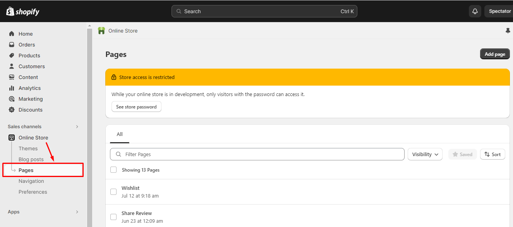Click the Products tag icon
Image resolution: width=513 pixels, height=227 pixels.
point(12,55)
